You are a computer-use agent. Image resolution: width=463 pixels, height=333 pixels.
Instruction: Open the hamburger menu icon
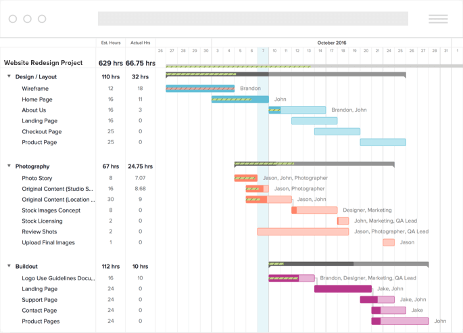point(438,19)
